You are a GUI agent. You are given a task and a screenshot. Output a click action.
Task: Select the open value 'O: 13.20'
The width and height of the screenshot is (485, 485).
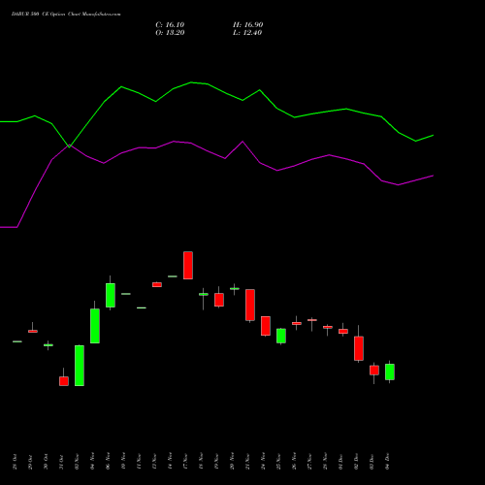coord(170,33)
